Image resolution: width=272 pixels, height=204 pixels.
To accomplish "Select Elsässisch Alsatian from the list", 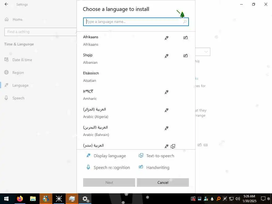I will [x=136, y=77].
